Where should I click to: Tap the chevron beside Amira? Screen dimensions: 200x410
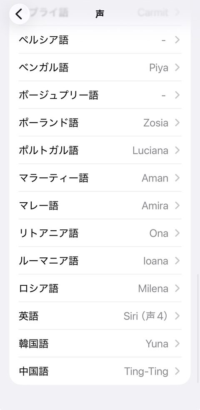[177, 206]
